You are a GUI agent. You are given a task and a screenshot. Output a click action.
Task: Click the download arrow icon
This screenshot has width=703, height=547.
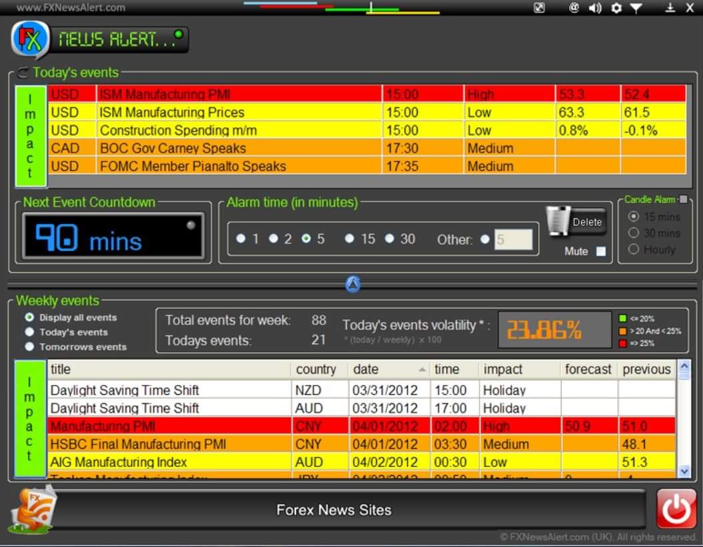pos(670,7)
